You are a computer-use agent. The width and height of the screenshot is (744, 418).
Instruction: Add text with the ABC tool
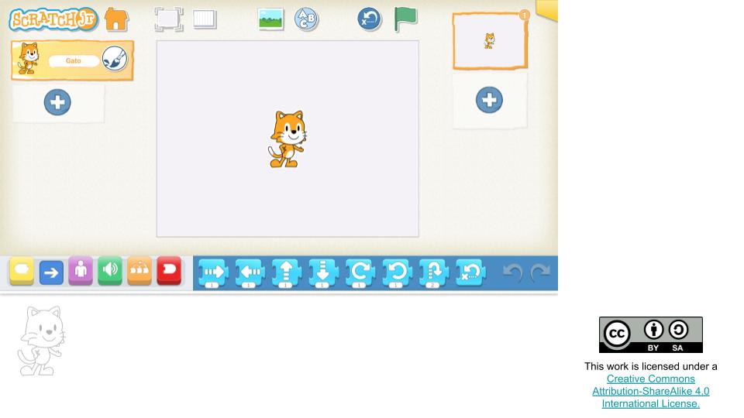point(306,19)
